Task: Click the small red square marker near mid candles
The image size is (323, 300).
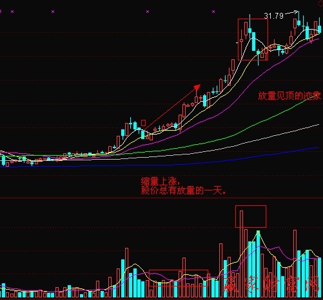Action: click(143, 123)
